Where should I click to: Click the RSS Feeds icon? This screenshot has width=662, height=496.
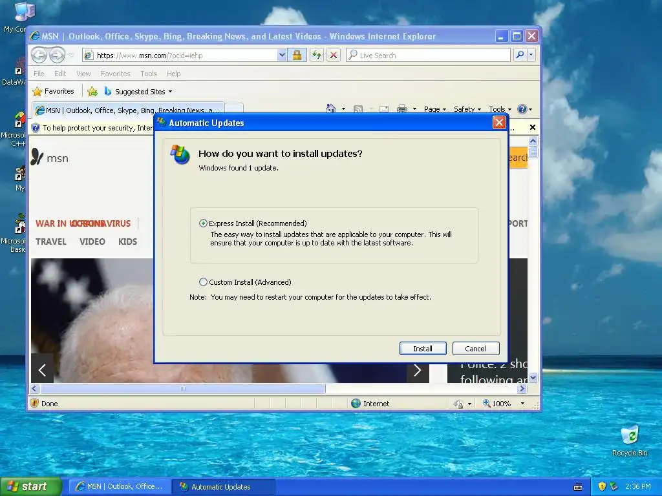coord(358,108)
